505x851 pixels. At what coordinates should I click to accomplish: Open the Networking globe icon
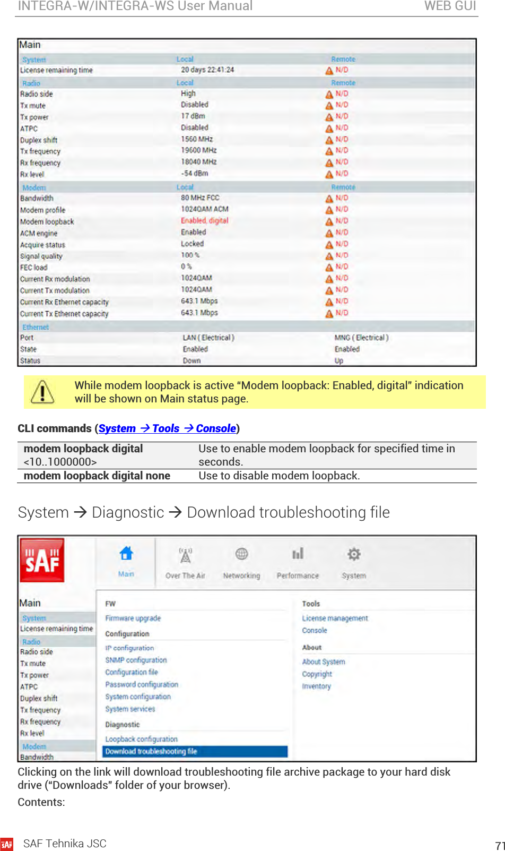[241, 554]
